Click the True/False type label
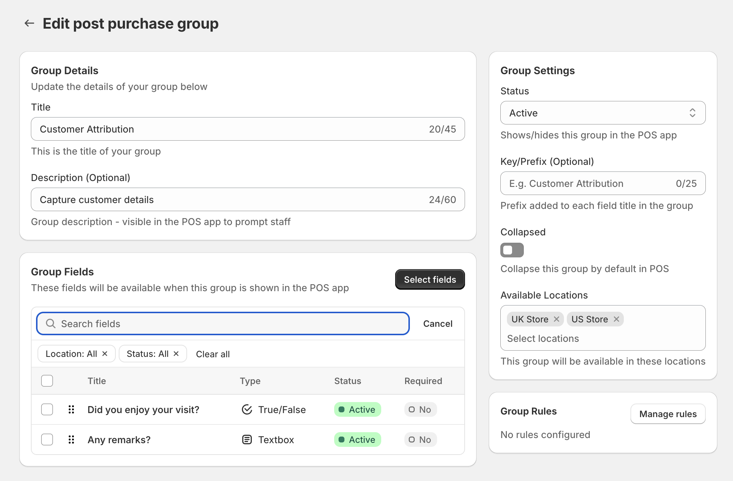 tap(282, 409)
